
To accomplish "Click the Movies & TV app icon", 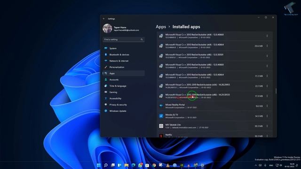I will [161, 116].
